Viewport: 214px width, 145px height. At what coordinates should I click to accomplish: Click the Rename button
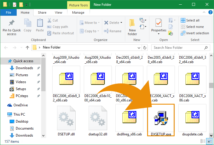[113, 31]
